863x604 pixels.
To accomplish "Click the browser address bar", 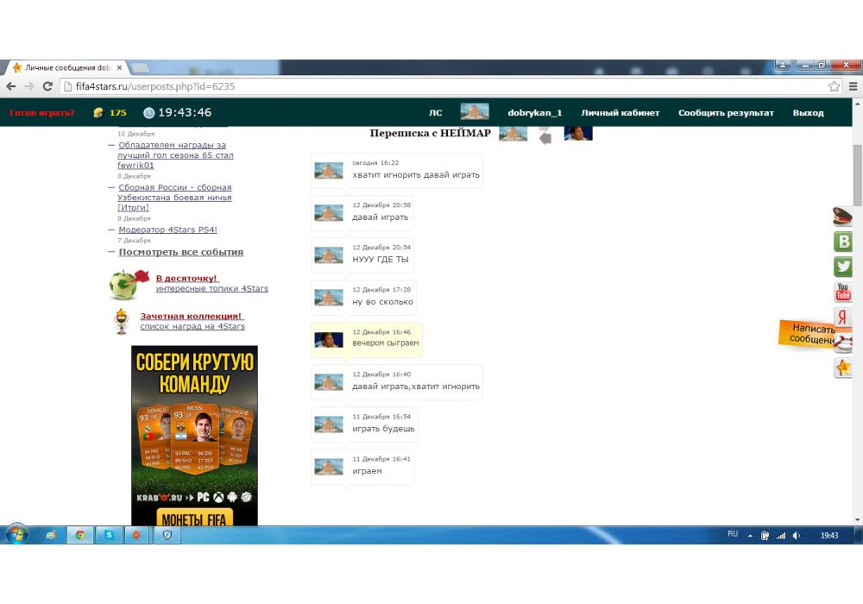I will 431,86.
